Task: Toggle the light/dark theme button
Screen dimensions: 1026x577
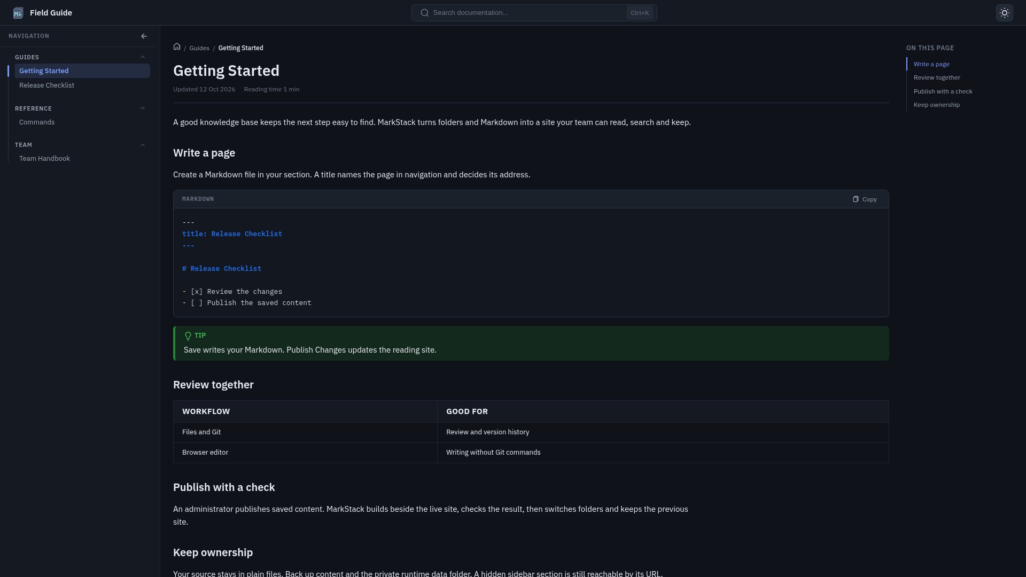Action: [1005, 13]
